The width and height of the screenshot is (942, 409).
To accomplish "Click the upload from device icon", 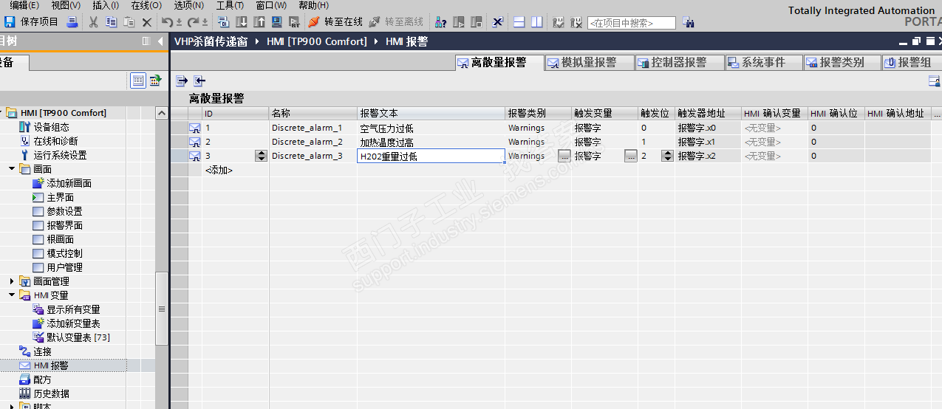I will pyautogui.click(x=259, y=22).
